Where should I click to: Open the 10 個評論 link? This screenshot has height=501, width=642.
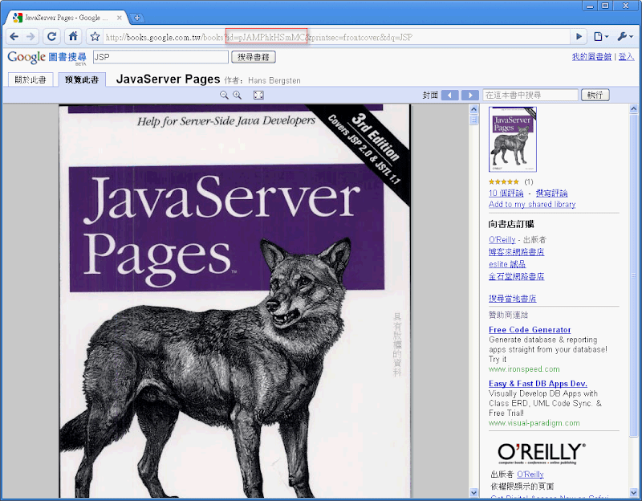(x=506, y=193)
